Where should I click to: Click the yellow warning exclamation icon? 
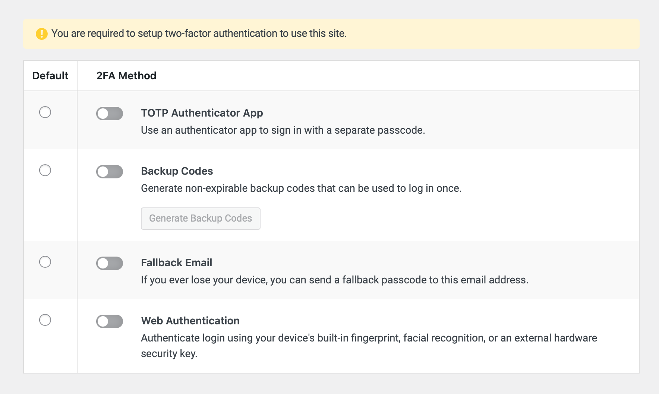point(41,34)
